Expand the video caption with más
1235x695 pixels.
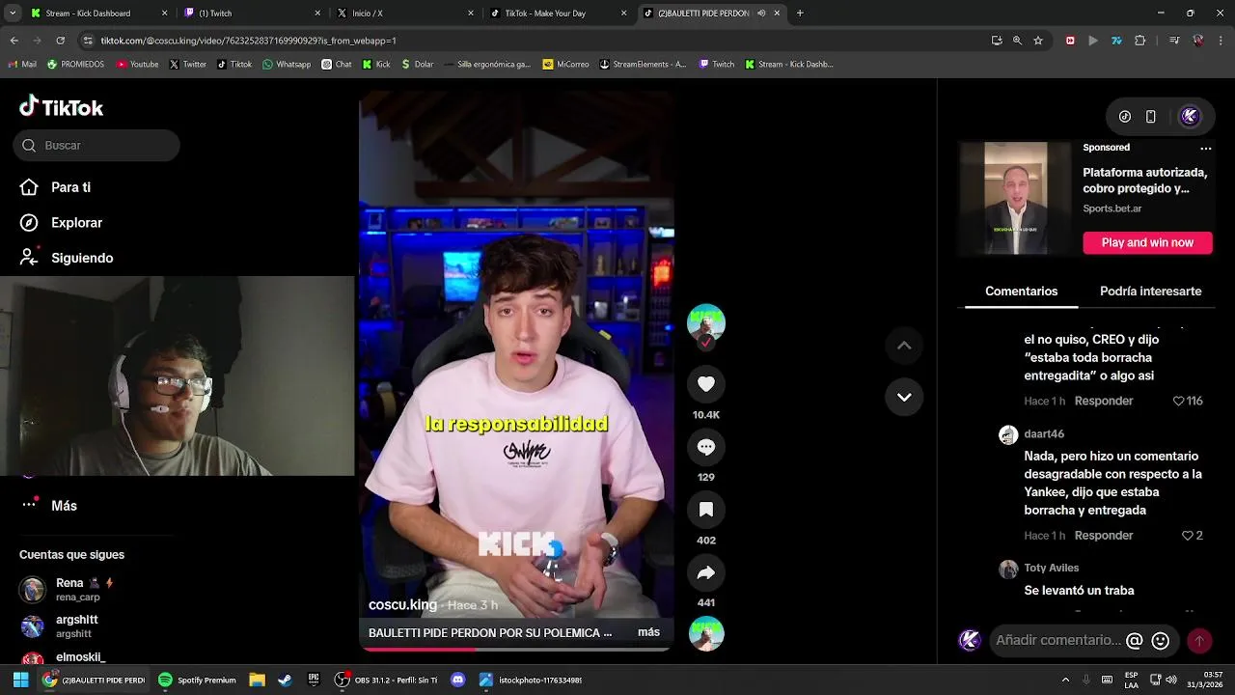(x=648, y=632)
